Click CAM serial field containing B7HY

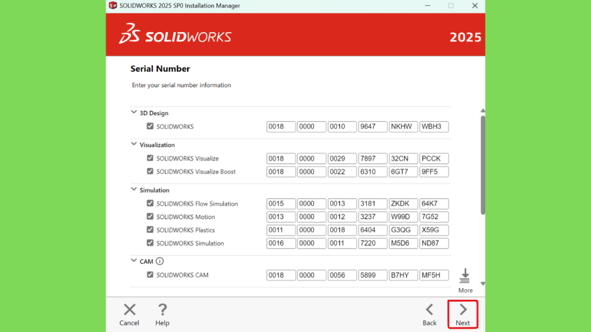(403, 275)
